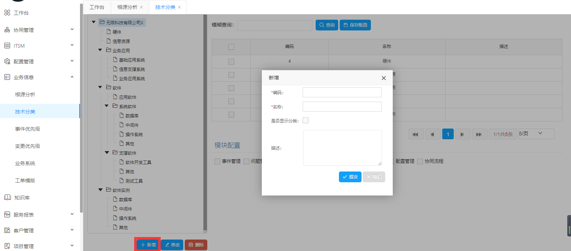Open 事件优先级 in the sidebar
This screenshot has height=251, width=571.
(x=28, y=129)
